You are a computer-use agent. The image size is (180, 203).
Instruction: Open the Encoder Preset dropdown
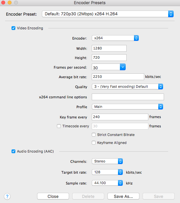pos(108,14)
